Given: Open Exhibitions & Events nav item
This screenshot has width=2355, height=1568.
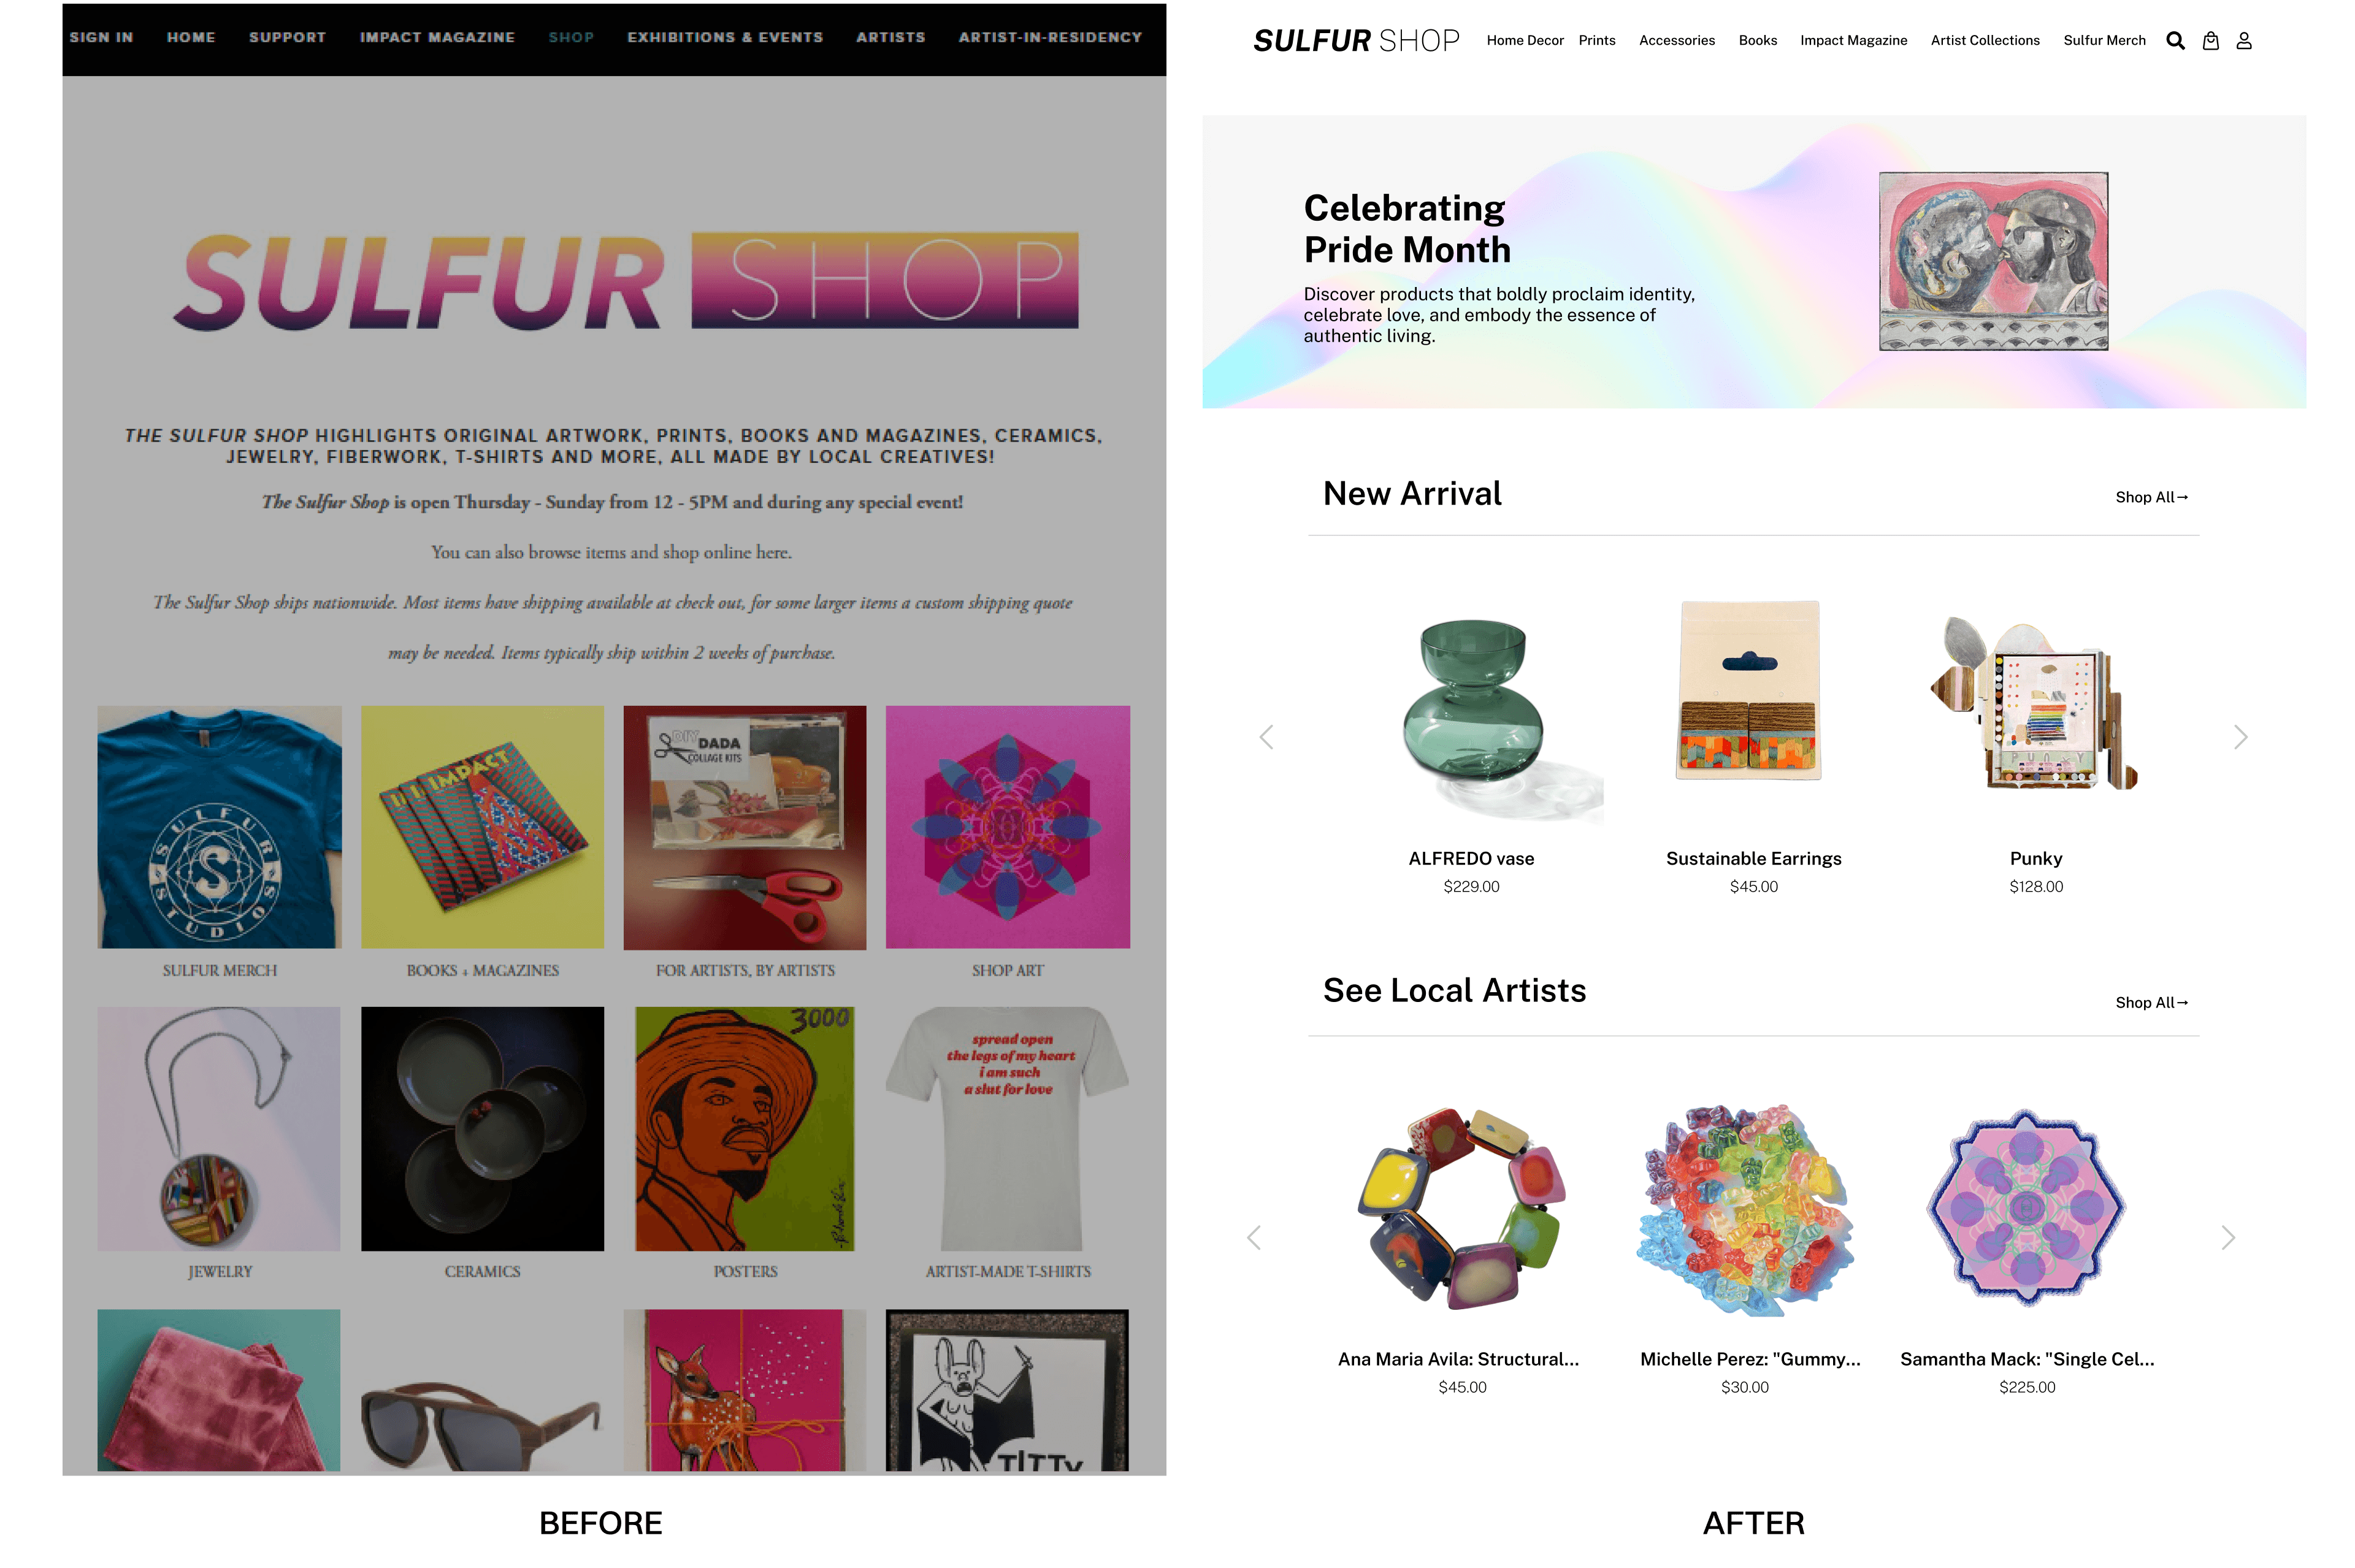Looking at the screenshot, I should tap(725, 37).
